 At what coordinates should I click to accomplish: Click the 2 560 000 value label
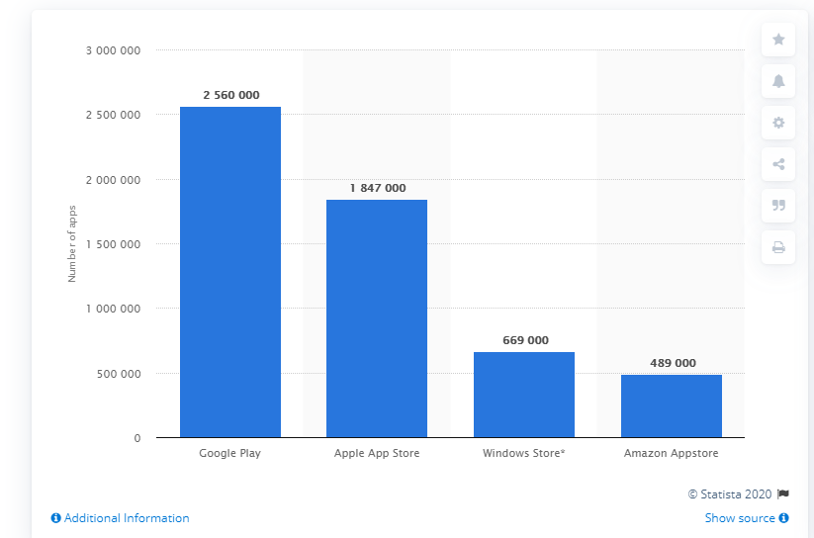point(231,95)
